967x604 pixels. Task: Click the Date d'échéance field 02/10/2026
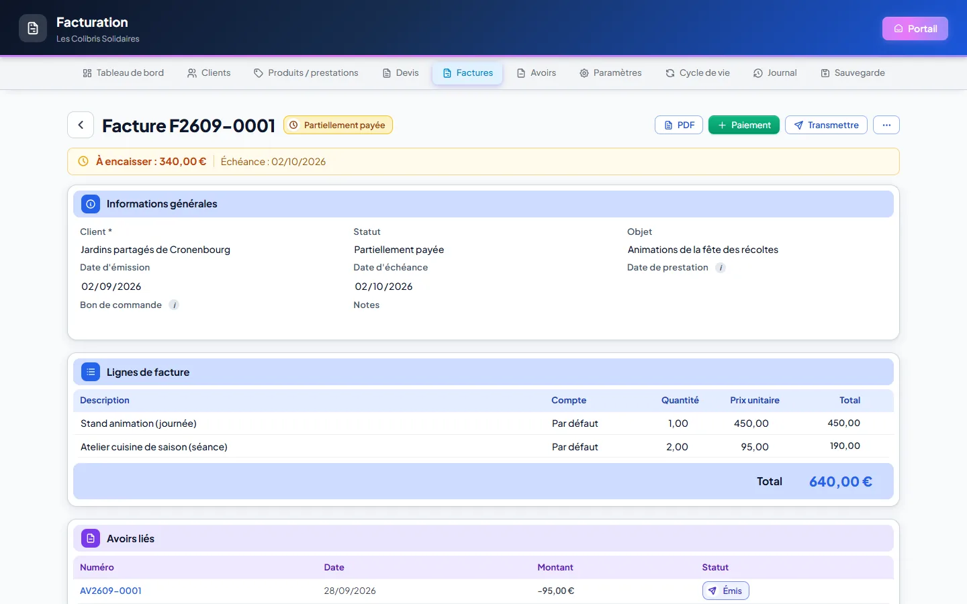click(384, 287)
